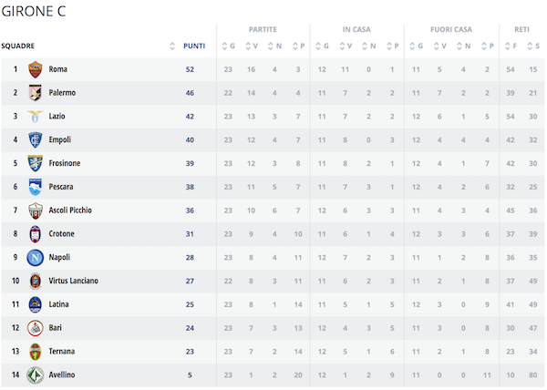
Task: Sort by SQUADRE column arrows
Action: 172,46
